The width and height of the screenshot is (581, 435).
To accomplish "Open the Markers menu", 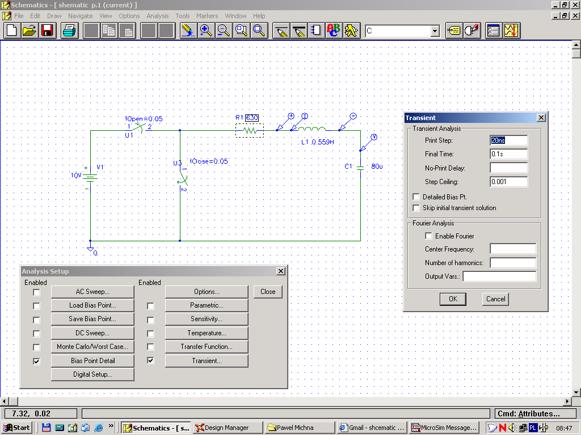I will point(207,16).
